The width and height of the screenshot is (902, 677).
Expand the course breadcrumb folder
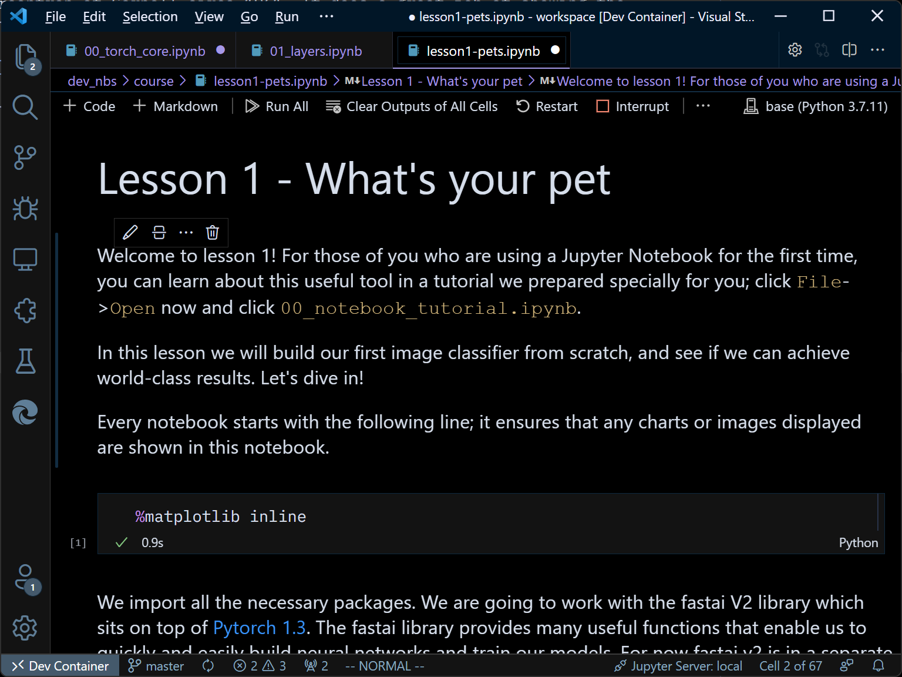click(153, 81)
